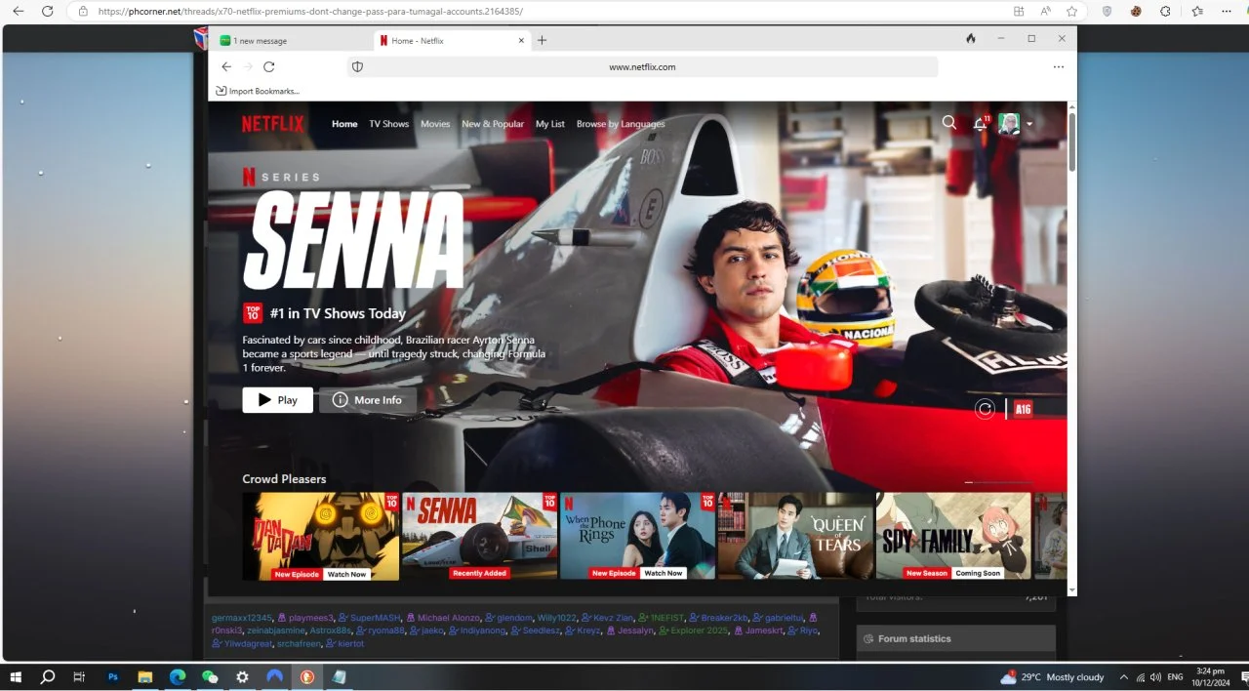Open the Senna thumbnail in Crowd Pleasers
The height and width of the screenshot is (691, 1249).
click(479, 536)
